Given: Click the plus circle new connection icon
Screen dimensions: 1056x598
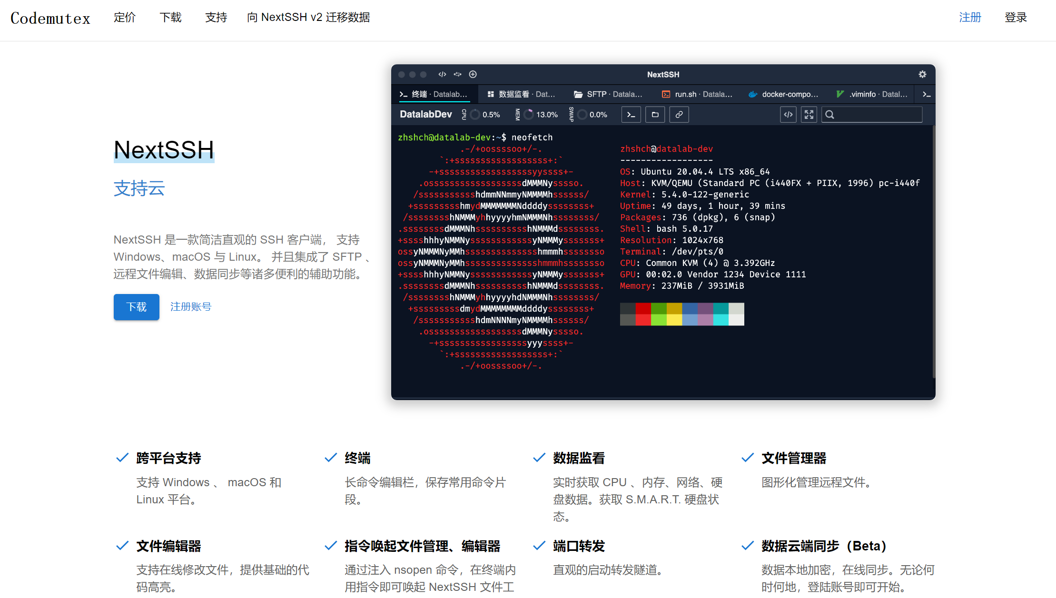Looking at the screenshot, I should tap(473, 74).
